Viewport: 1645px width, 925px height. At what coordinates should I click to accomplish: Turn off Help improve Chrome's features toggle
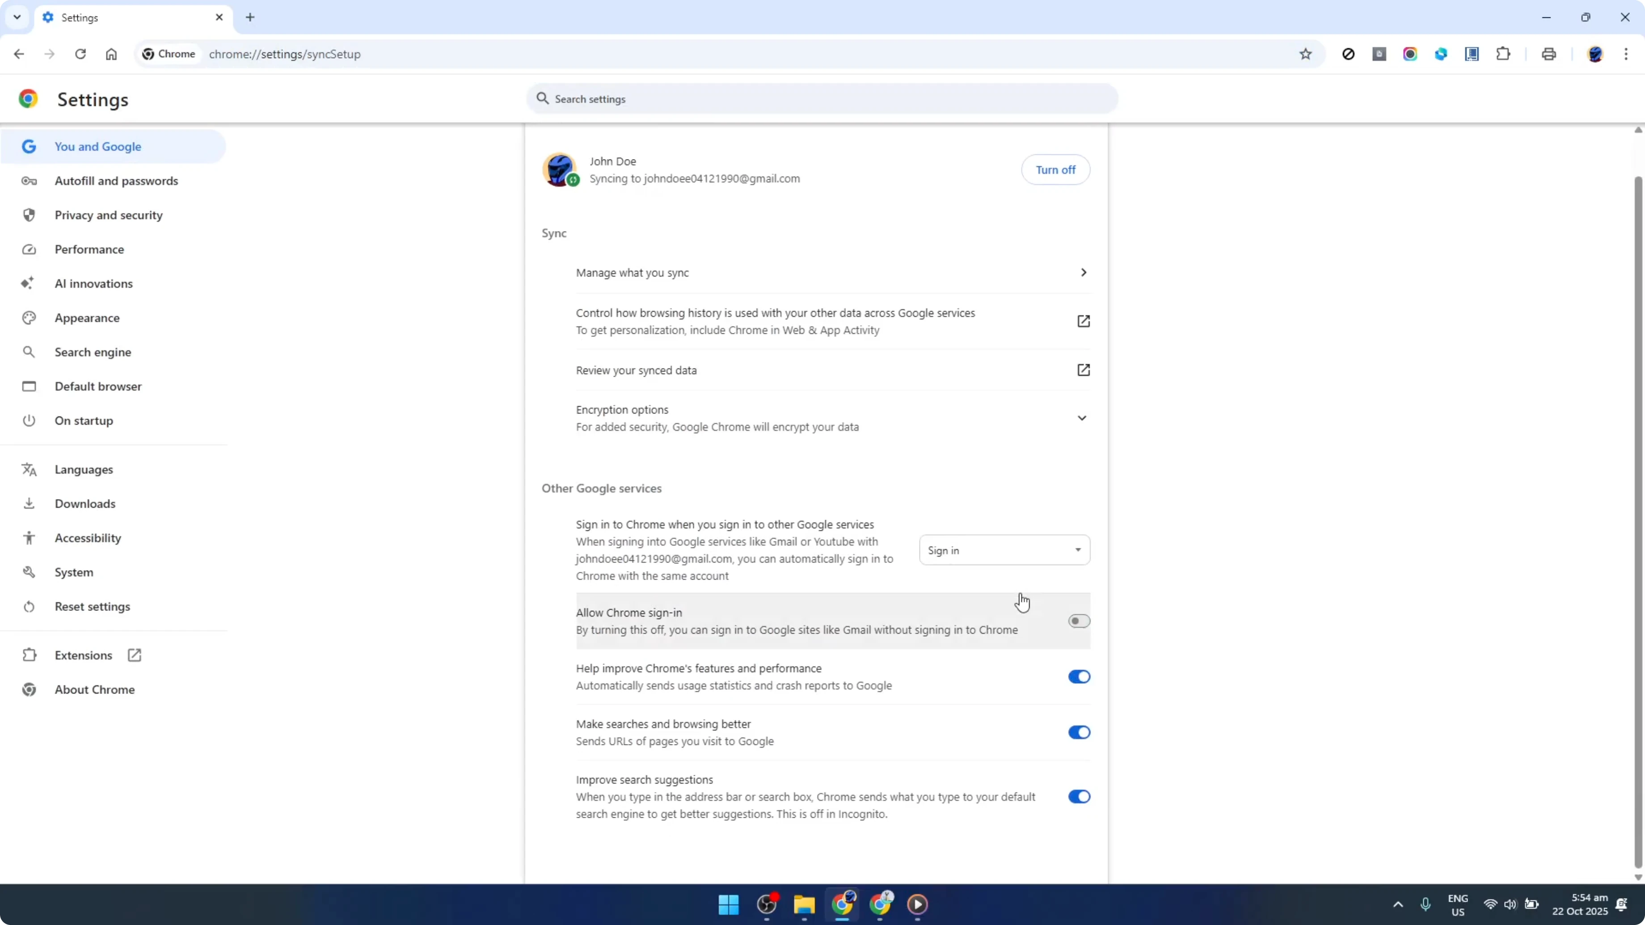click(1079, 677)
